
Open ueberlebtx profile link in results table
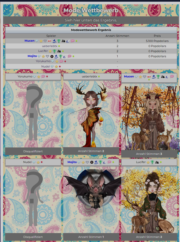click(50, 46)
